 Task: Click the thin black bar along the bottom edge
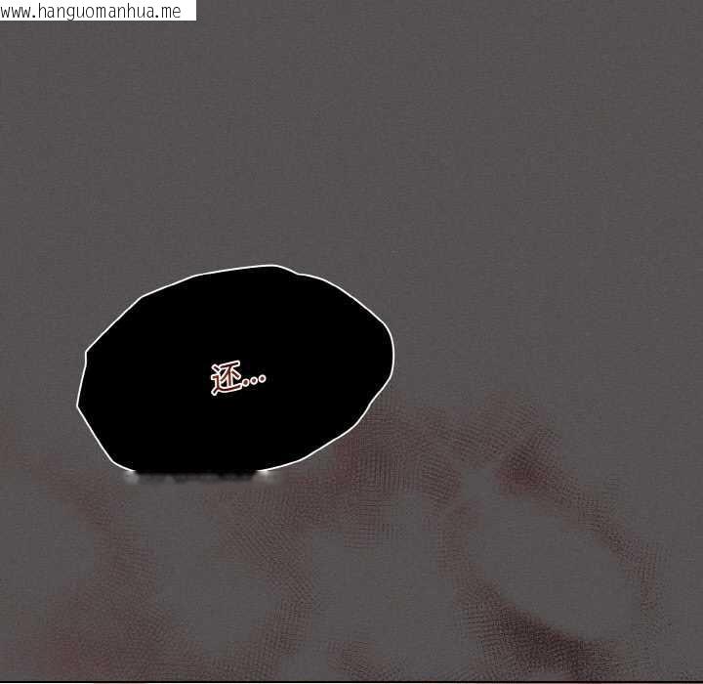pyautogui.click(x=351, y=681)
